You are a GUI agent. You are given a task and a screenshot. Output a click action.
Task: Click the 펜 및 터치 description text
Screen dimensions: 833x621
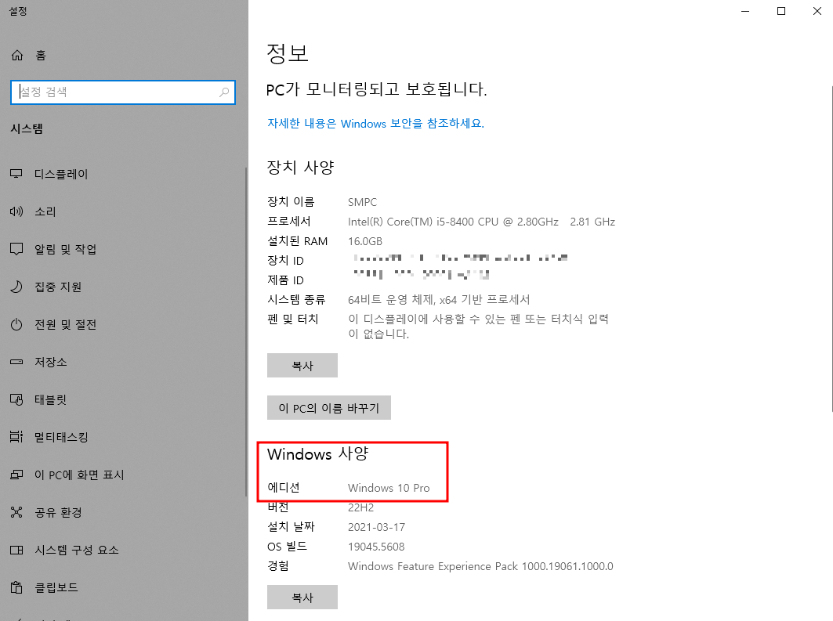point(478,327)
